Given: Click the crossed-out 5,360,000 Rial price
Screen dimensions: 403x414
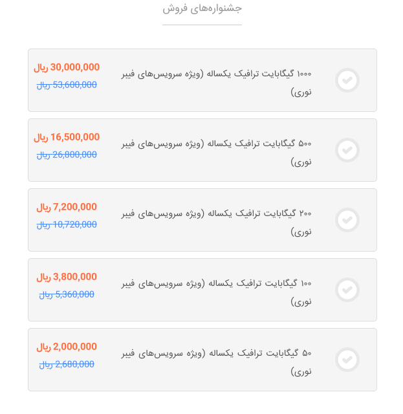Looking at the screenshot, I should 67,294.
